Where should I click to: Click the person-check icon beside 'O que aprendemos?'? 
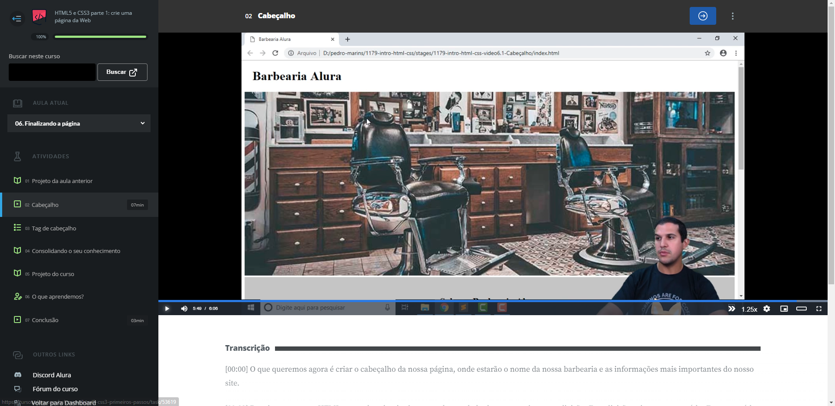point(18,296)
